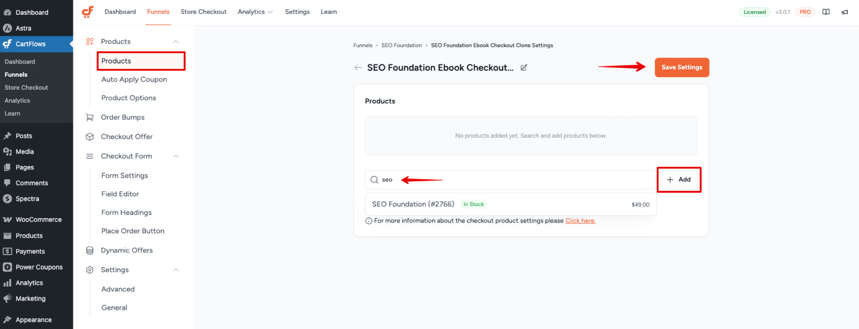Open Form Settings under Checkout Form
Screen dimensions: 859x329
(125, 176)
